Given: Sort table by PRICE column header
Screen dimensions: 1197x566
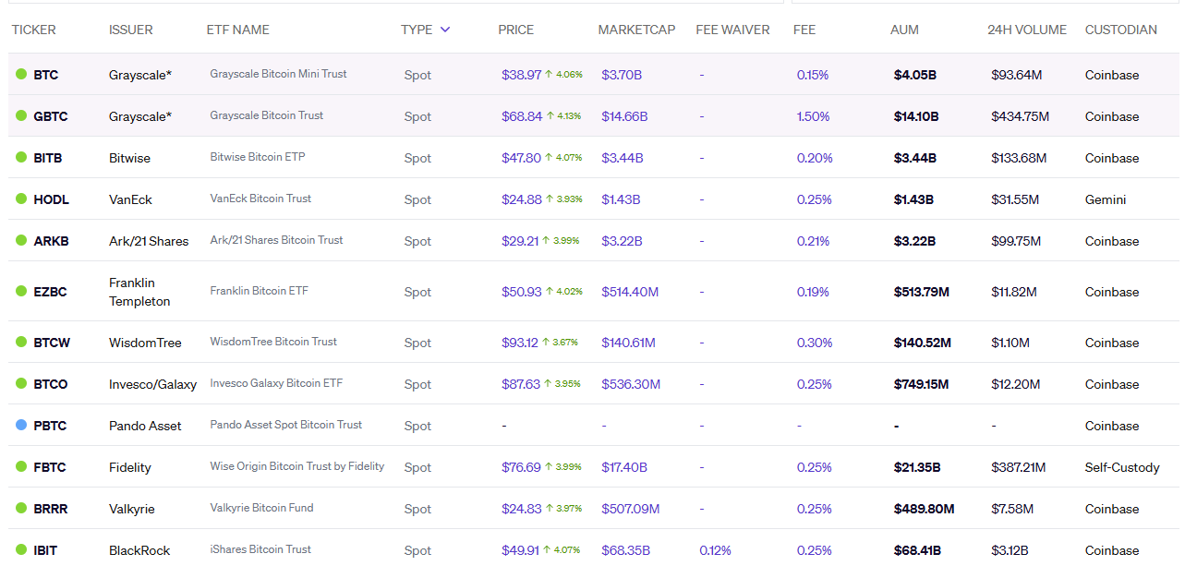Looking at the screenshot, I should tap(515, 30).
